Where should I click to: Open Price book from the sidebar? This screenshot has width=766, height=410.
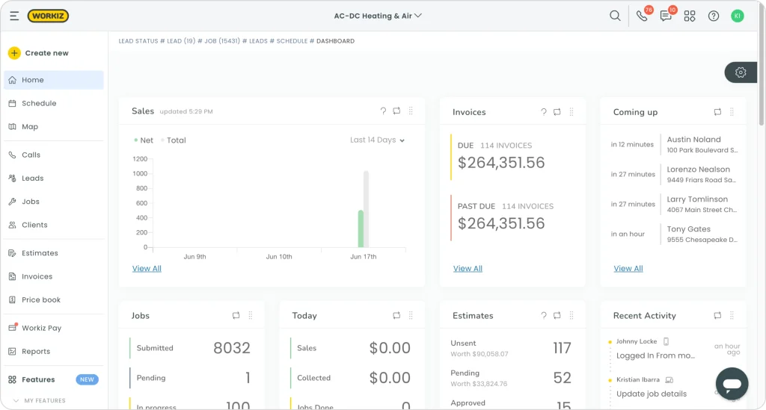(41, 300)
